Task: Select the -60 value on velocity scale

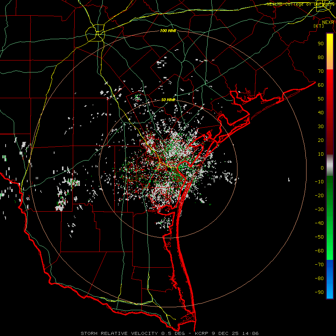Action: tap(319, 251)
